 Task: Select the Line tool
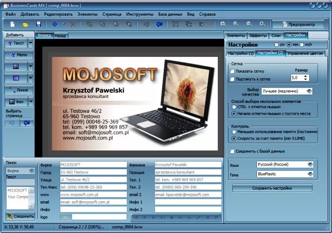click(x=19, y=90)
